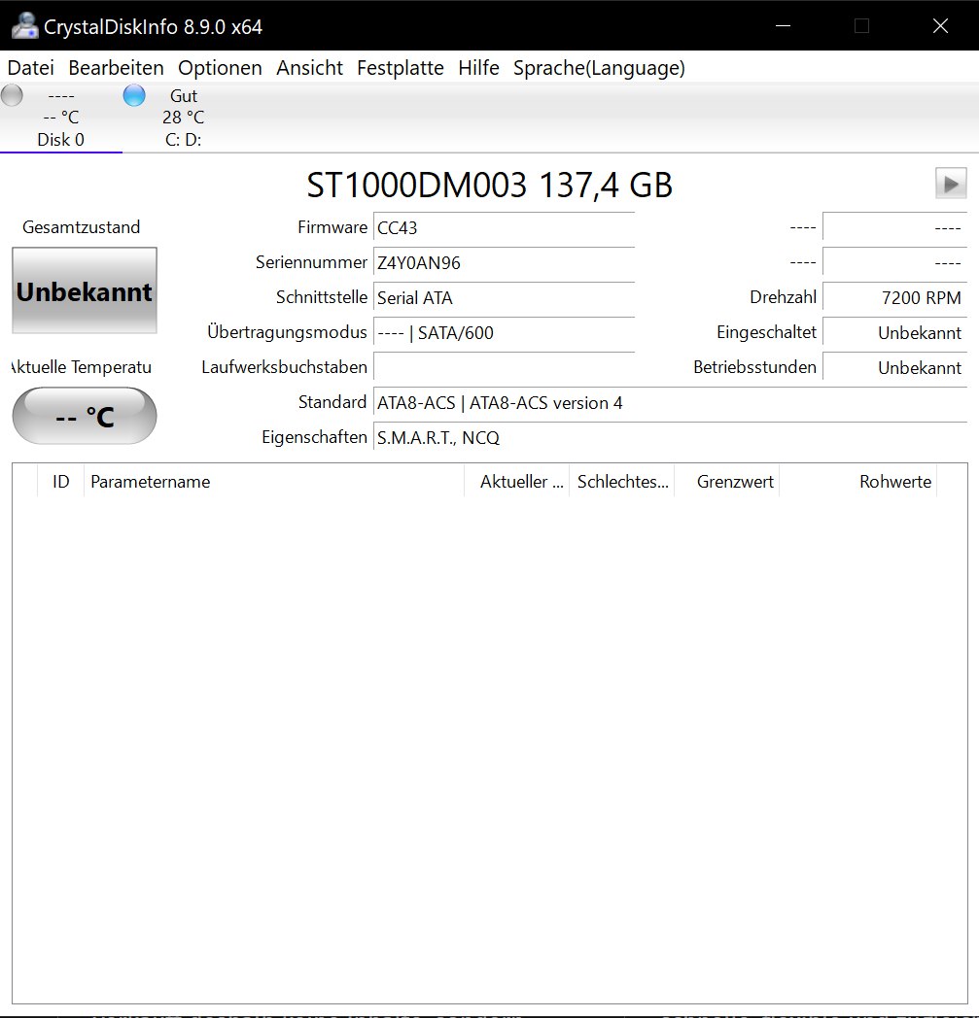Click the 28 °C temperature text
The image size is (979, 1018).
pyautogui.click(x=183, y=118)
